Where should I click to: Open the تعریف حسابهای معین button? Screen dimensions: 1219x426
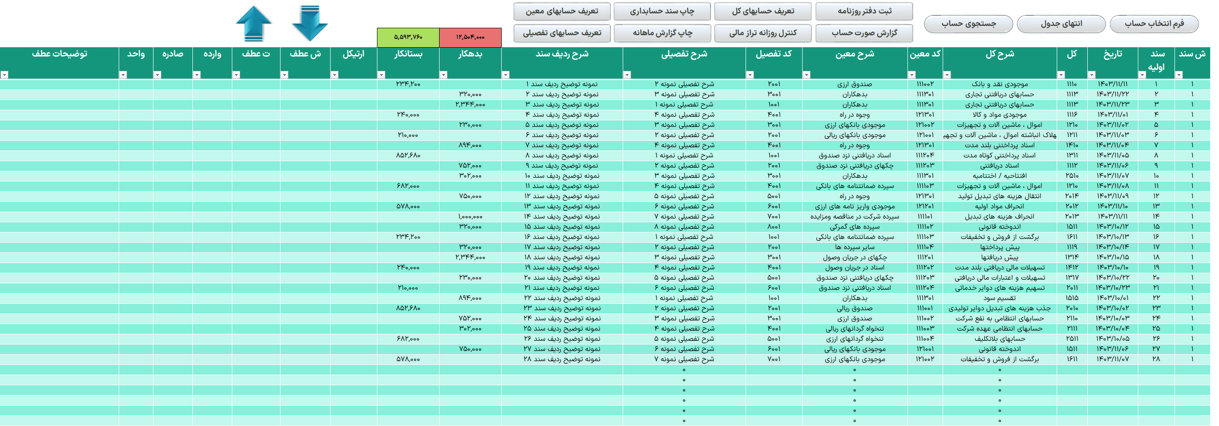click(x=562, y=12)
